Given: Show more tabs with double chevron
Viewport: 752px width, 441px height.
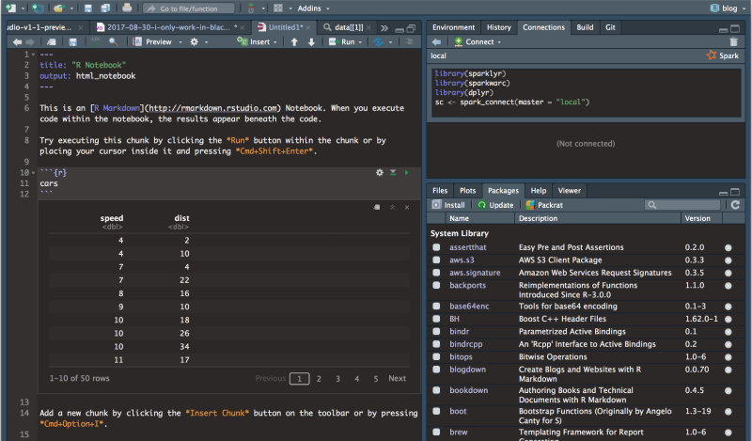Looking at the screenshot, I should pos(384,28).
